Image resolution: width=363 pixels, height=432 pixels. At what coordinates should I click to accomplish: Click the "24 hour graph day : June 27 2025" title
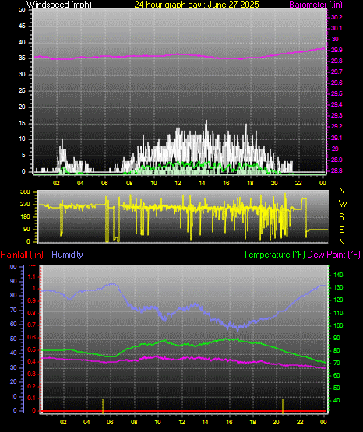click(x=196, y=4)
